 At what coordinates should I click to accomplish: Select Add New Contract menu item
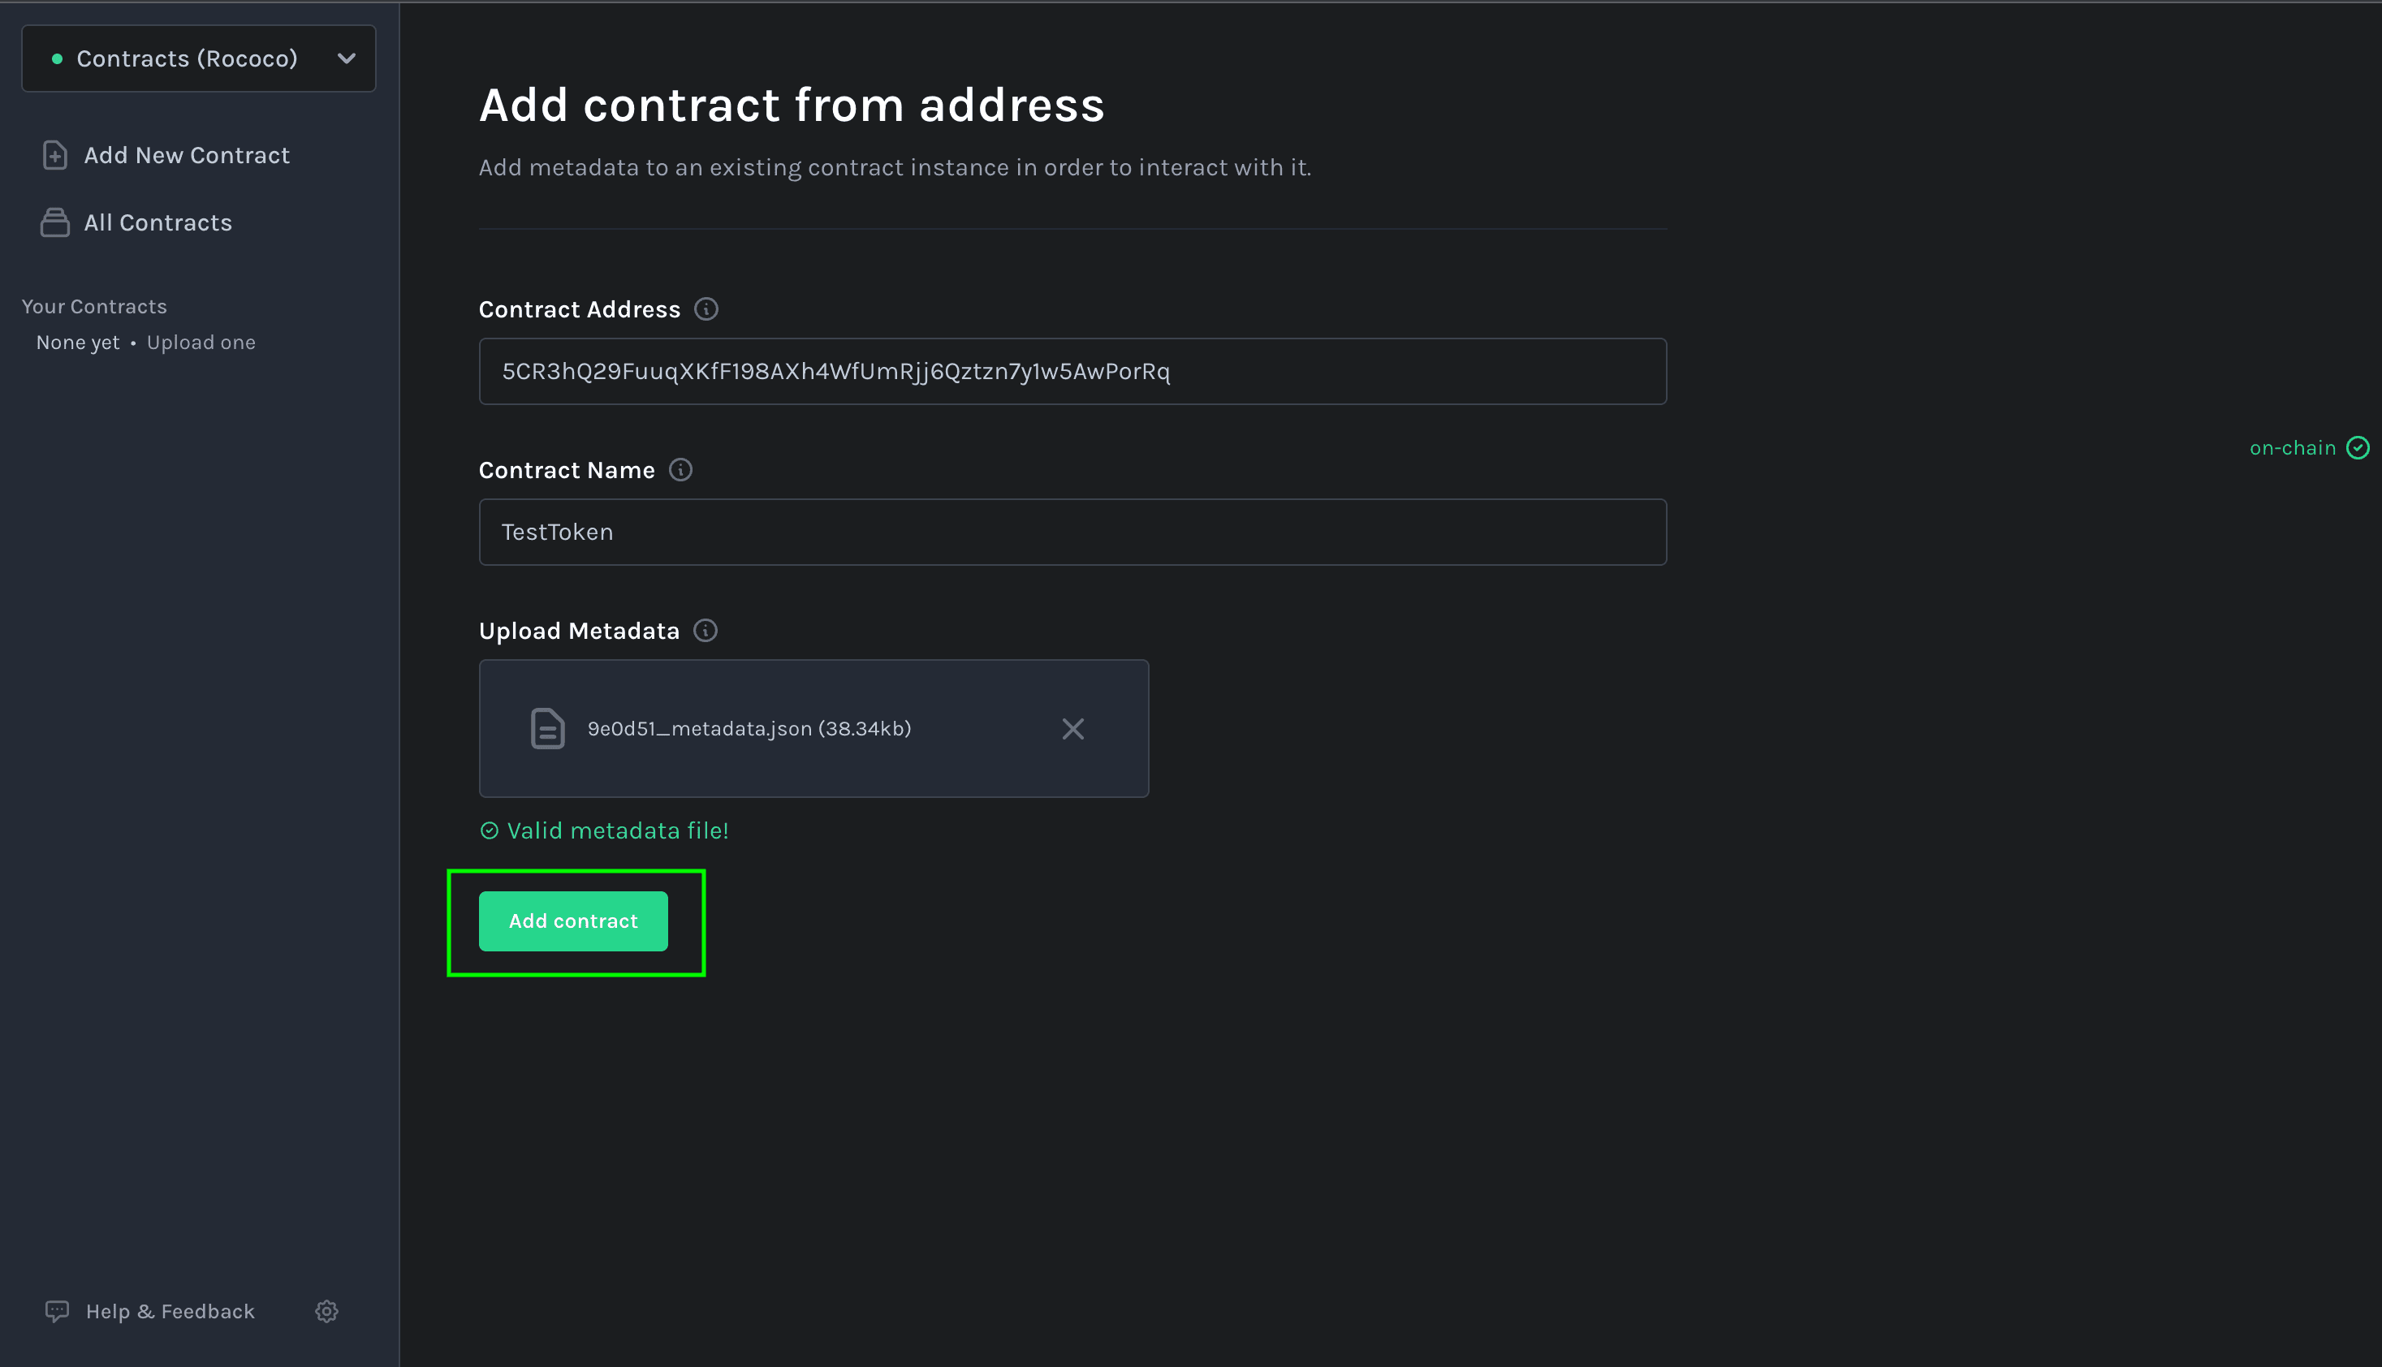click(x=187, y=155)
